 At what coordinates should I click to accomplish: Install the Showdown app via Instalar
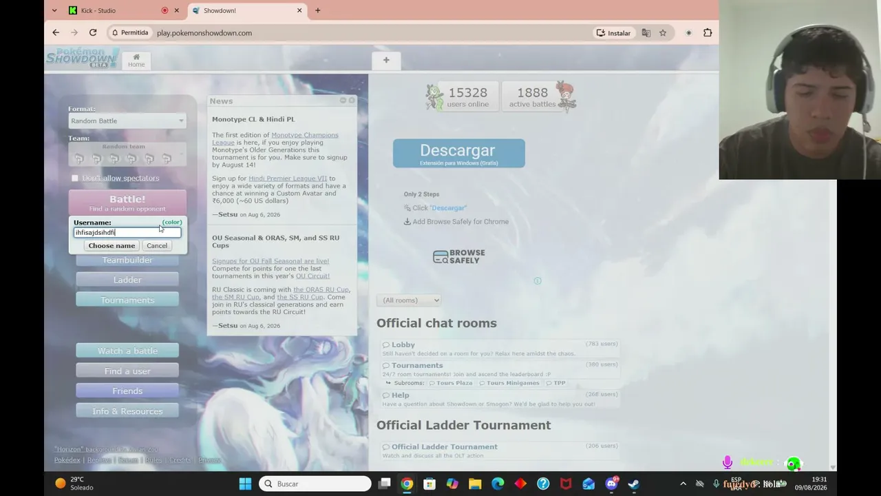[x=613, y=32]
